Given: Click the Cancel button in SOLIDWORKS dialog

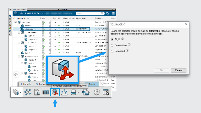Looking at the screenshot, I should click(179, 70).
